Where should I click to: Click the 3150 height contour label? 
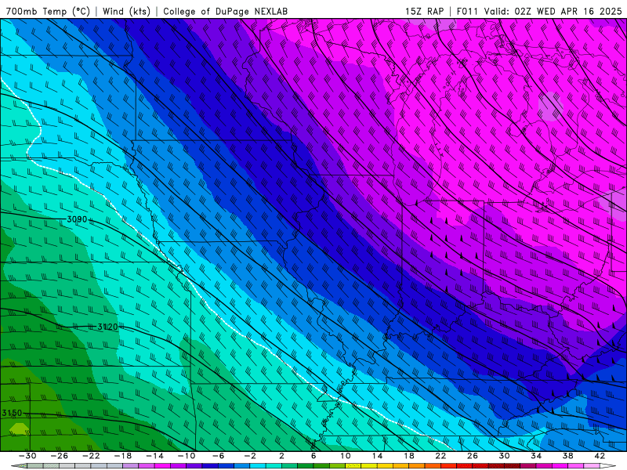pos(12,413)
